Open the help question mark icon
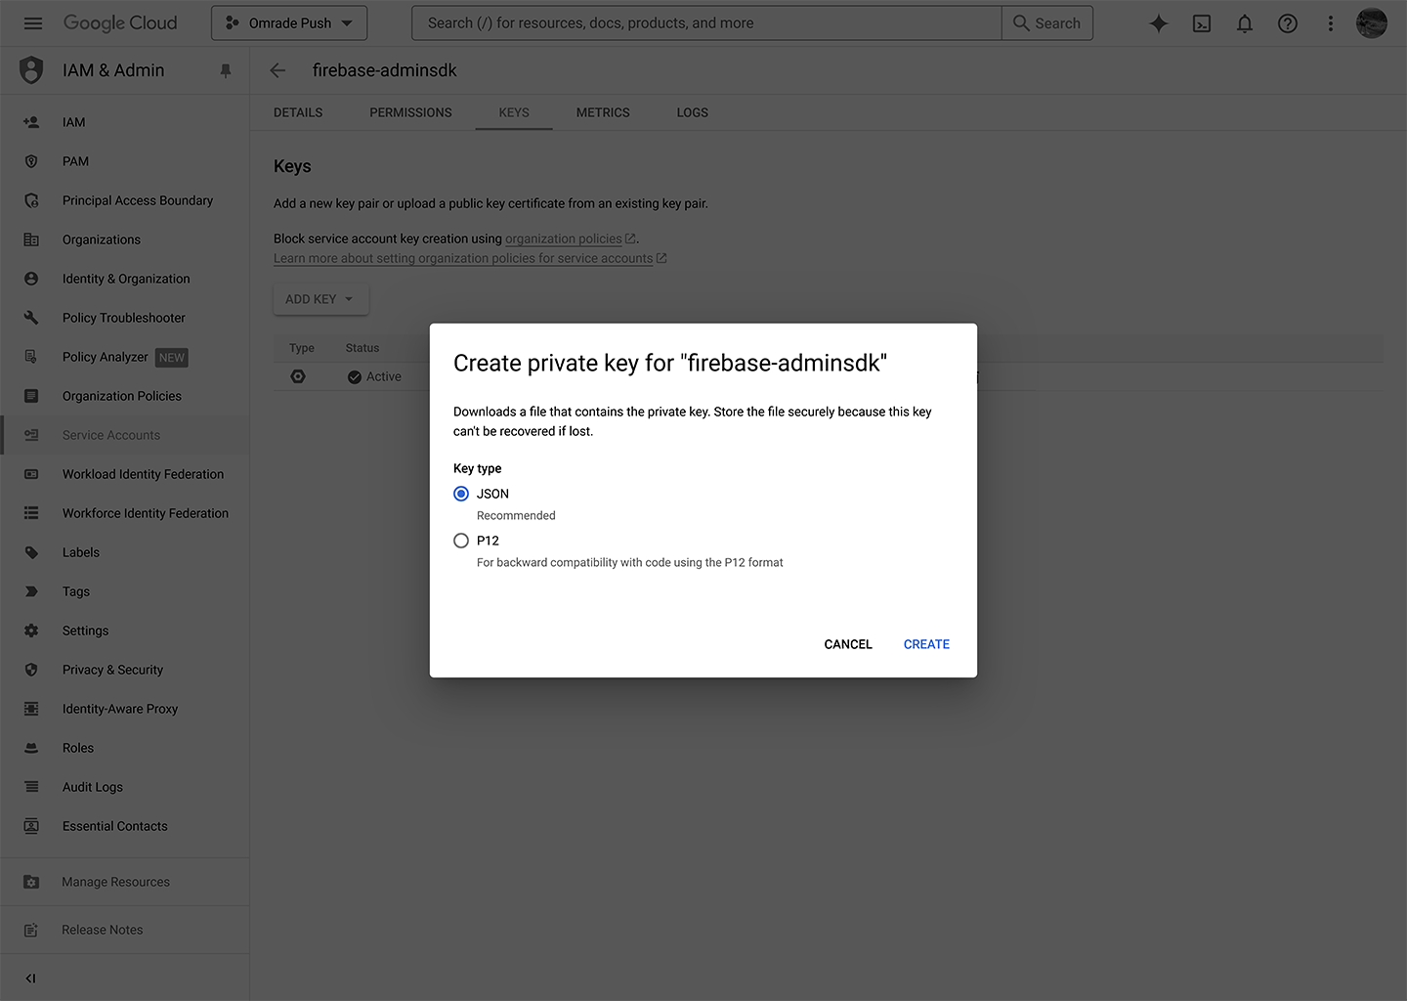Image resolution: width=1407 pixels, height=1001 pixels. 1288,23
